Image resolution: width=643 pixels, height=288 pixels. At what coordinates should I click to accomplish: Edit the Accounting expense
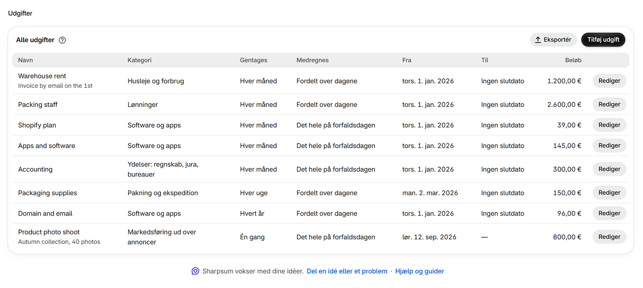tap(609, 169)
